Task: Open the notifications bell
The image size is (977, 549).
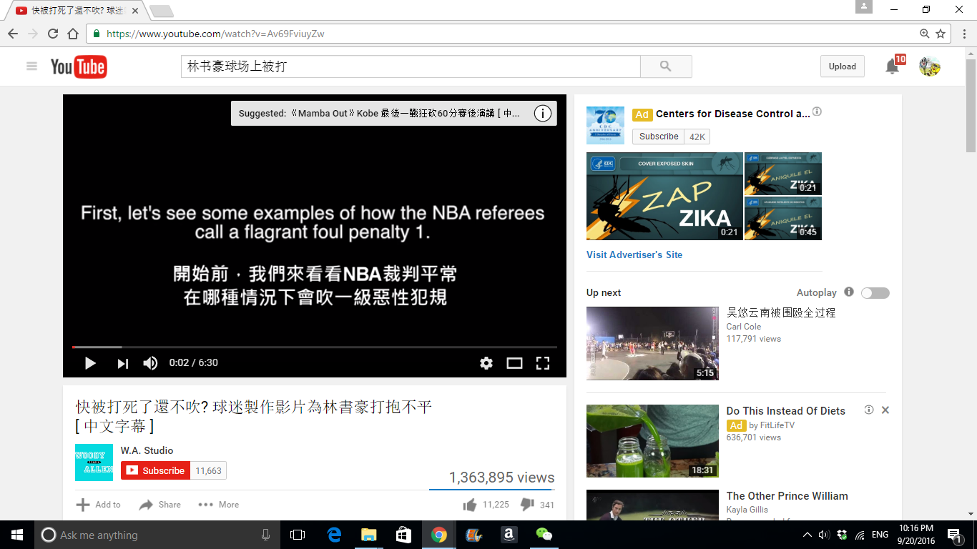Action: 892,66
